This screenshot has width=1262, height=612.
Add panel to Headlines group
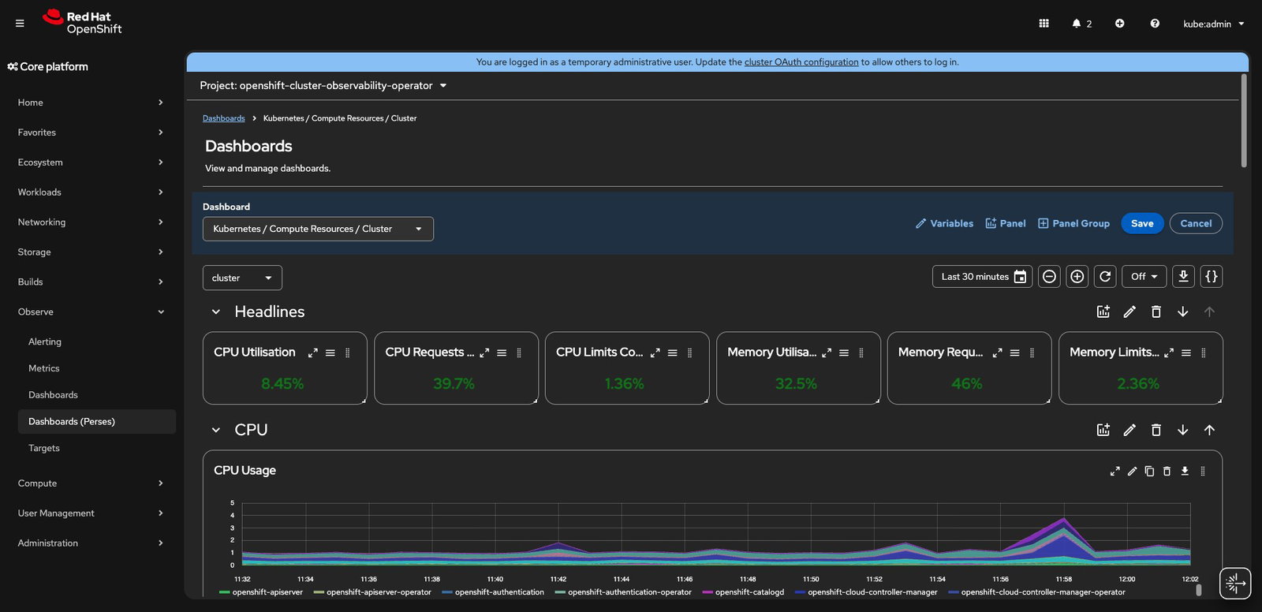1103,312
